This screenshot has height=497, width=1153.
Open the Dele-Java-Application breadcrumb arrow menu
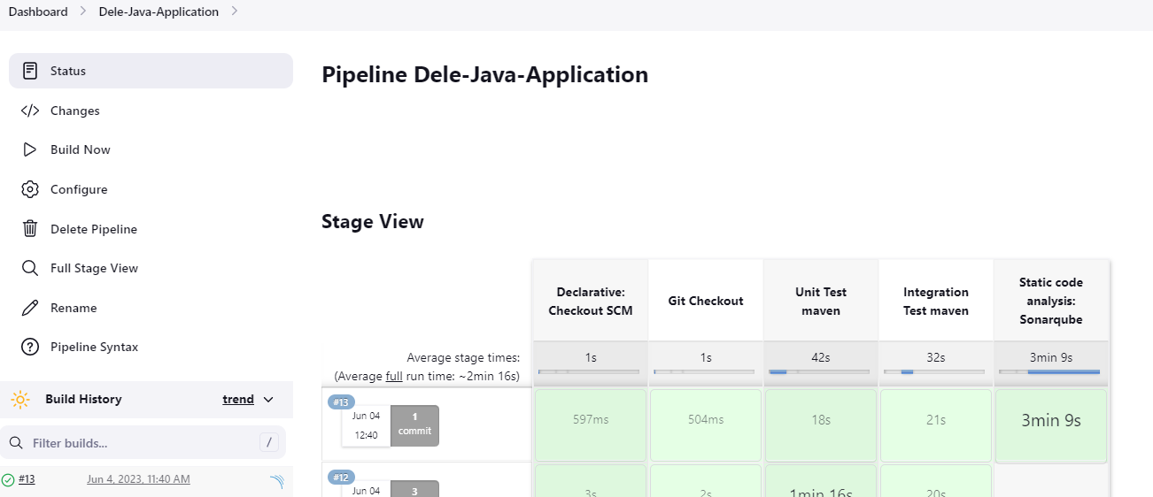(x=235, y=11)
